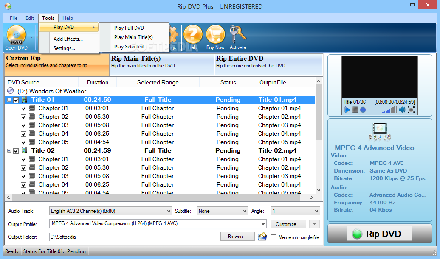Open the Angle dropdown
Image resolution: width=440 pixels, height=259 pixels.
tap(295, 211)
